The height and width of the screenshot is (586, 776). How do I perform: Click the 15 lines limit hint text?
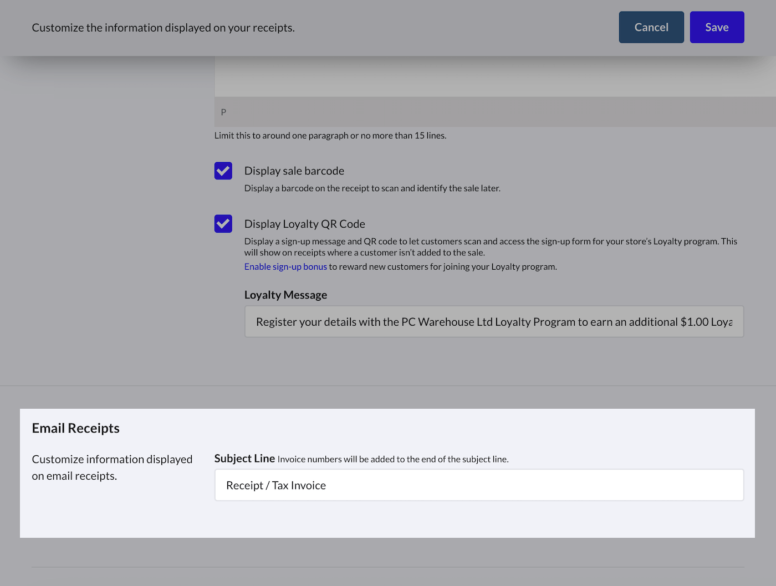[x=330, y=135]
